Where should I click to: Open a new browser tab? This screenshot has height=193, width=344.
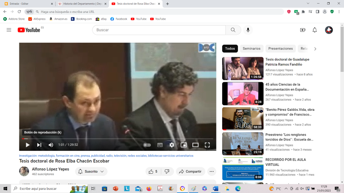[167, 4]
